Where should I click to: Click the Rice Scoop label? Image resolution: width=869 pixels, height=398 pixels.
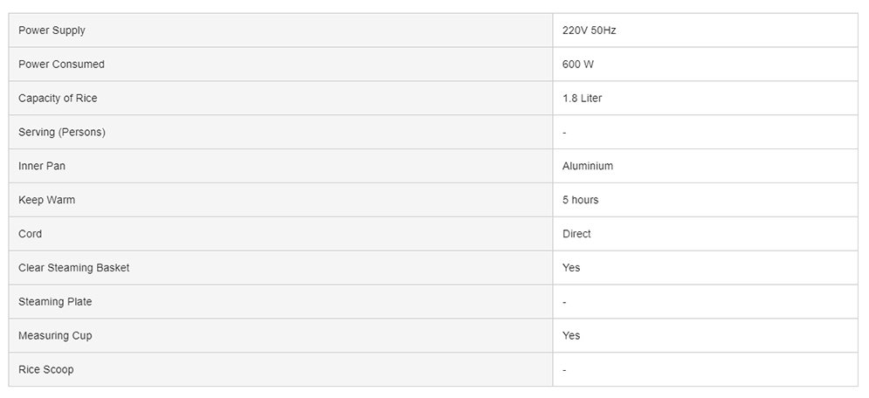(x=45, y=370)
